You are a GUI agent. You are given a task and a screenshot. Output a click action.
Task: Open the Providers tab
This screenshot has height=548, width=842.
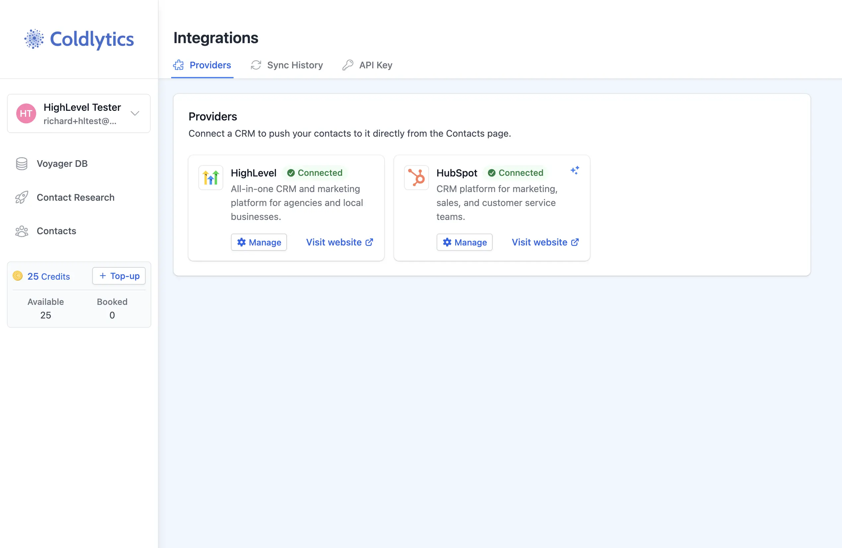[202, 65]
